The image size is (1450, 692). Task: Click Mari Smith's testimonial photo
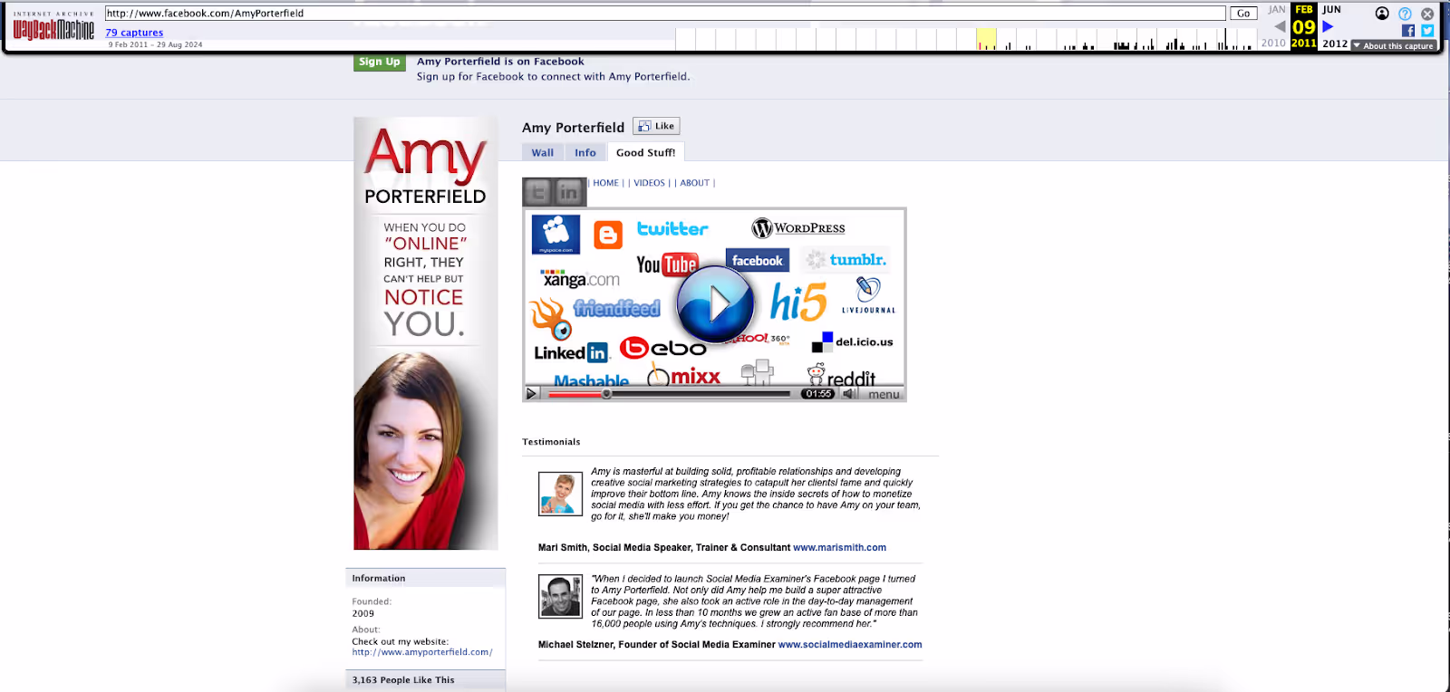[x=560, y=494]
